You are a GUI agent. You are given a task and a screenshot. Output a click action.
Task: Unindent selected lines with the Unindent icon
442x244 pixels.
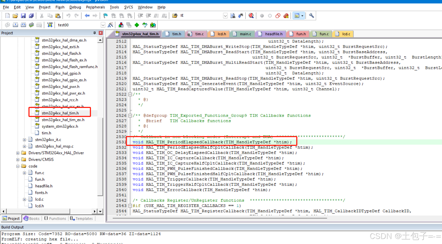tap(148, 16)
